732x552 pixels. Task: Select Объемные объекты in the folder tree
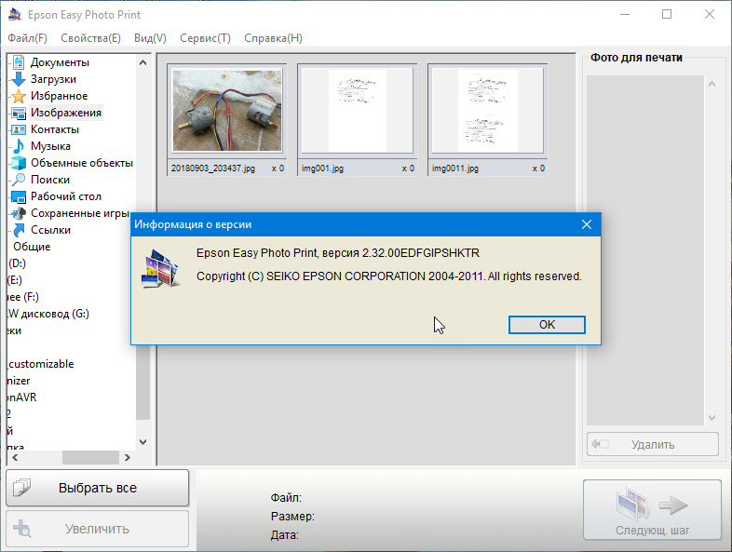(x=82, y=163)
